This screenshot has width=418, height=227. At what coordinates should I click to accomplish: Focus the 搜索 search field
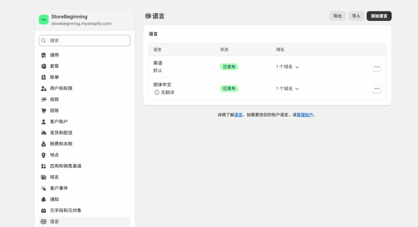[88, 40]
